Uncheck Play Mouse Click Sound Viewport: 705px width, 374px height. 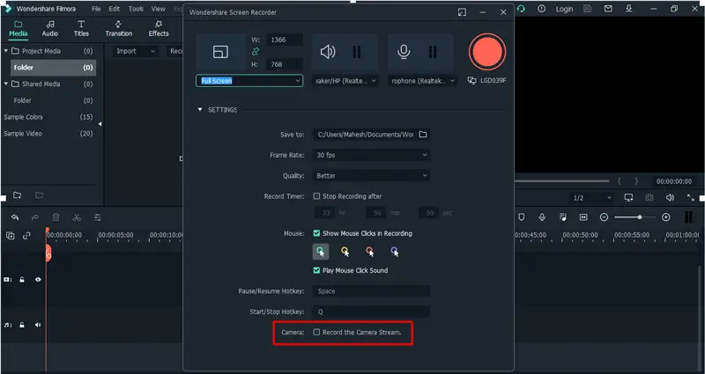pyautogui.click(x=316, y=270)
